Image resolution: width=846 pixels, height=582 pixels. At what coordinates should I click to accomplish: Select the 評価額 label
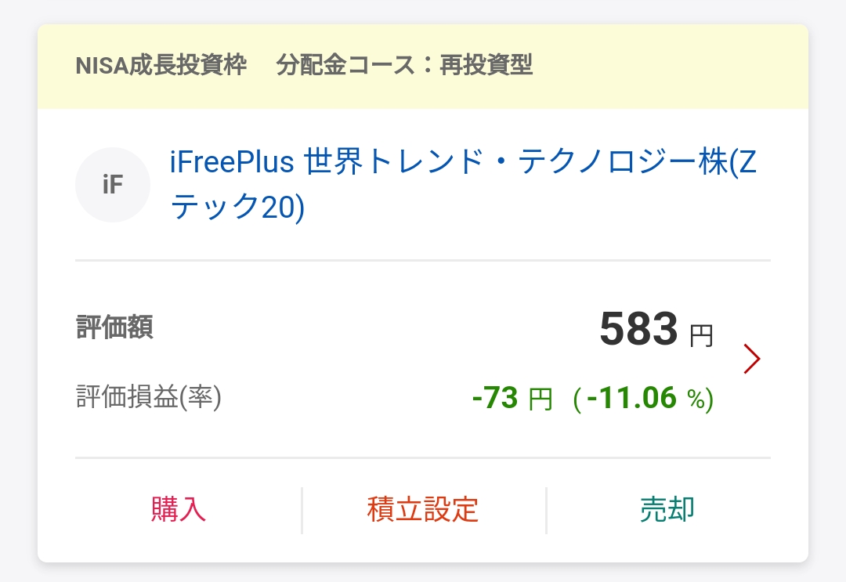point(114,327)
